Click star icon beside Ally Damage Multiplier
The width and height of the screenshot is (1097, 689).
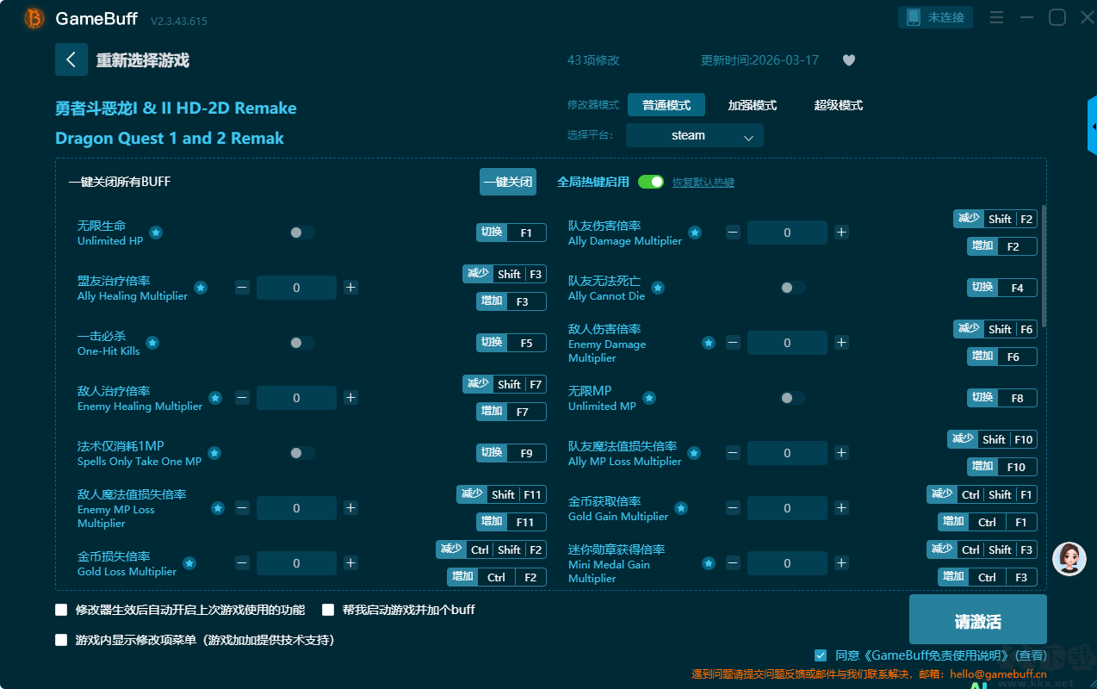click(695, 233)
